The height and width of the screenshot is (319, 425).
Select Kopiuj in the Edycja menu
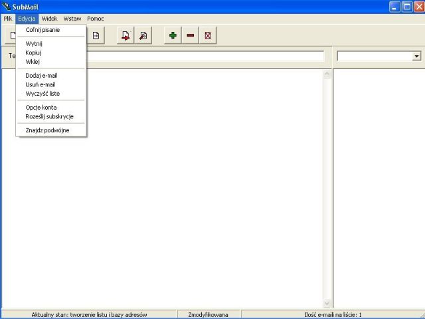[51, 53]
